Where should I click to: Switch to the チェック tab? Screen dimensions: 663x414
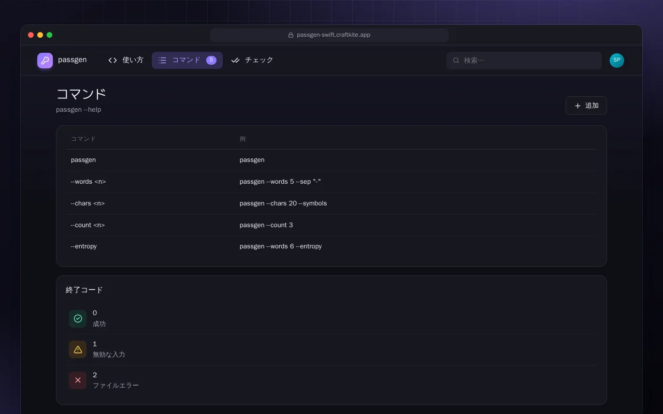pos(252,60)
